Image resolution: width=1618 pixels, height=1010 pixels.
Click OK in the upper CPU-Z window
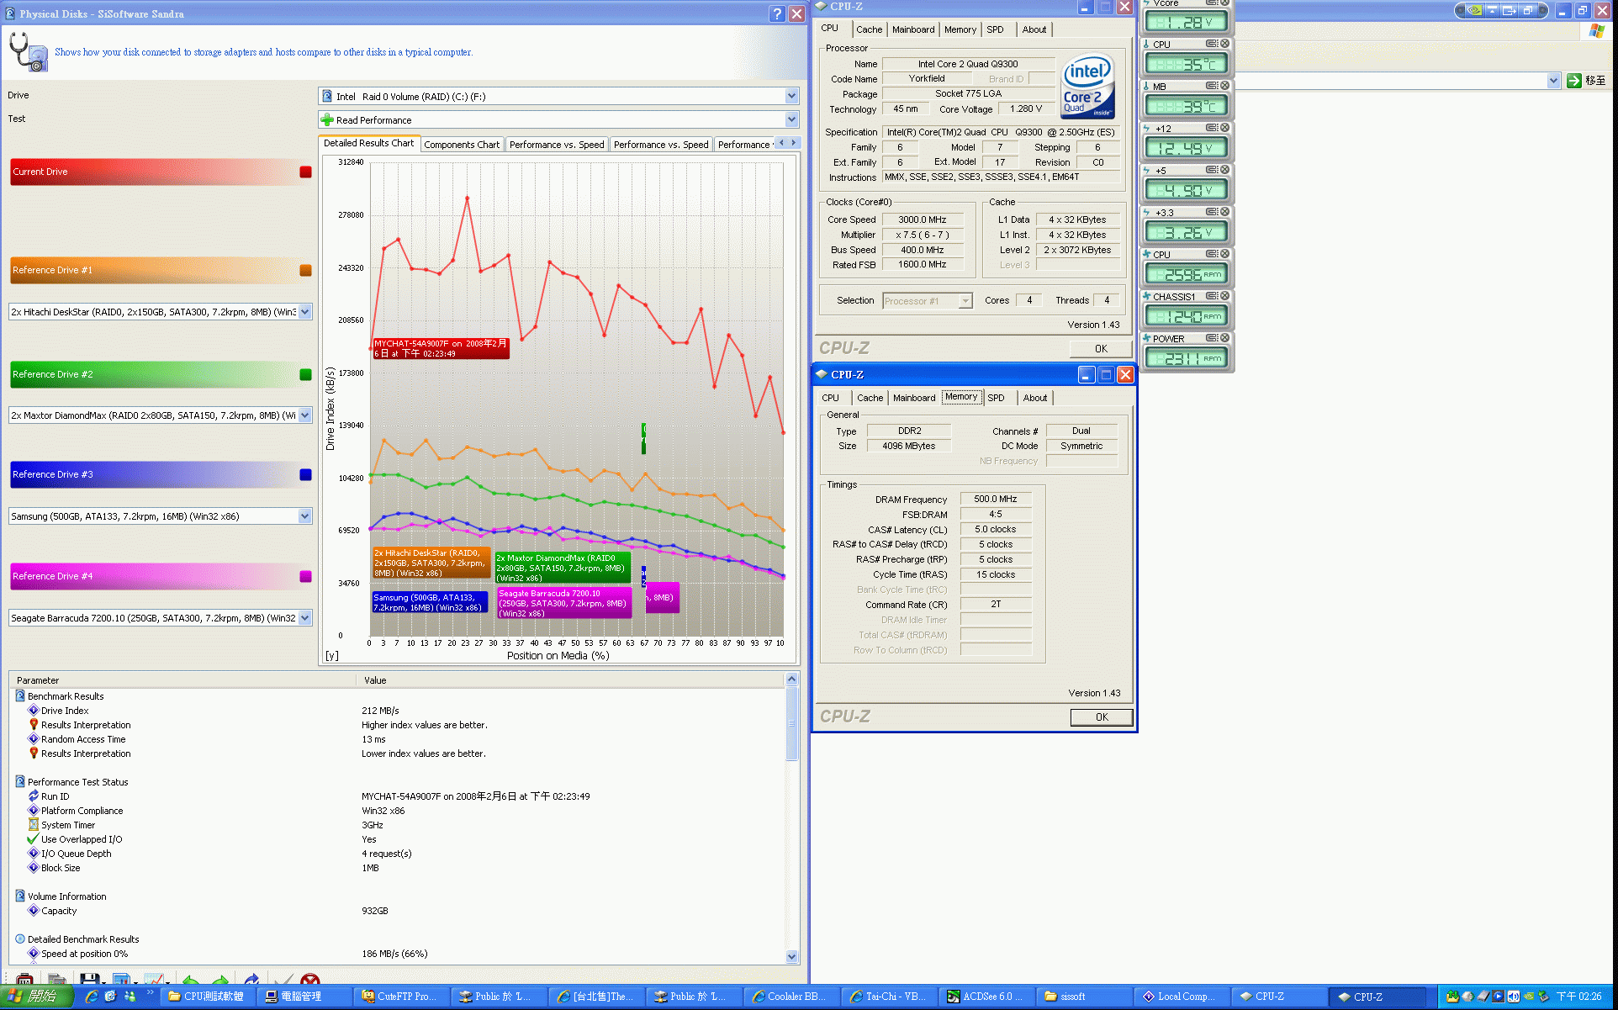point(1101,349)
